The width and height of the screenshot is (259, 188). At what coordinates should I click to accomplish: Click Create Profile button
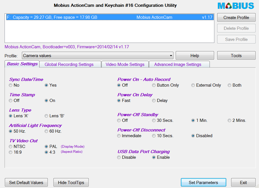(236, 18)
